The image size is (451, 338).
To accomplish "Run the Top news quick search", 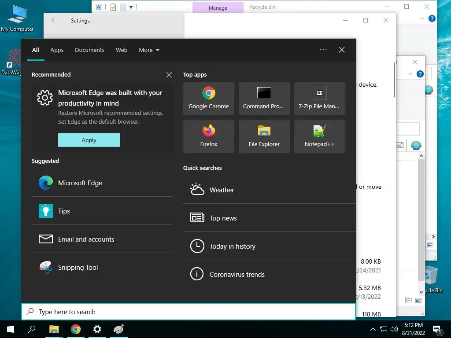I will point(269,218).
